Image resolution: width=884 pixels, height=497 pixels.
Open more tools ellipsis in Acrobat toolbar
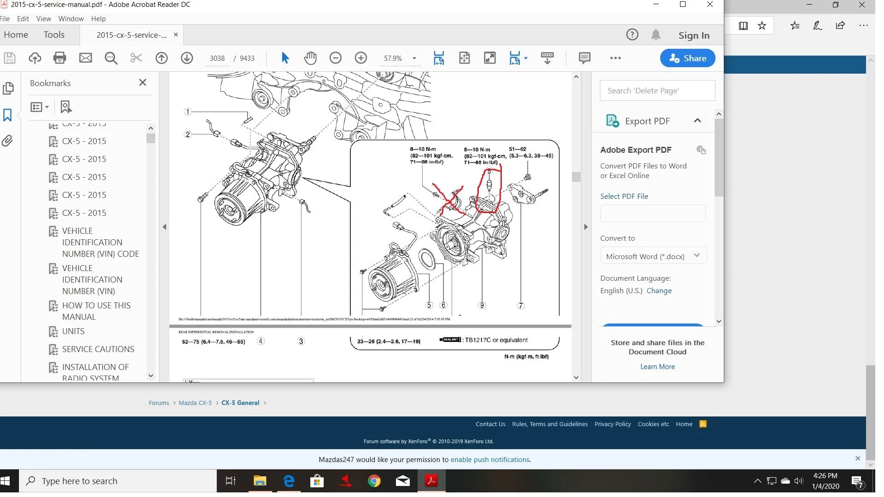(616, 58)
